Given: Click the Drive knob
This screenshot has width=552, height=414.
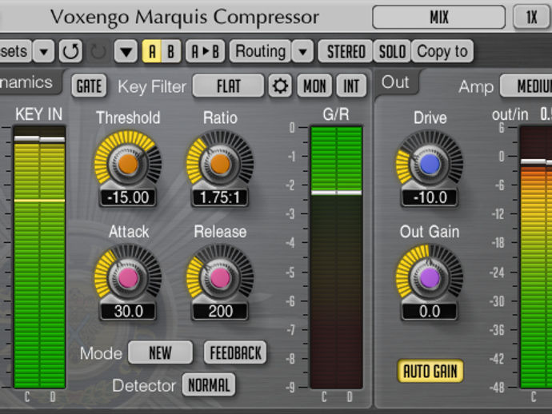Looking at the screenshot, I should pyautogui.click(x=430, y=164).
